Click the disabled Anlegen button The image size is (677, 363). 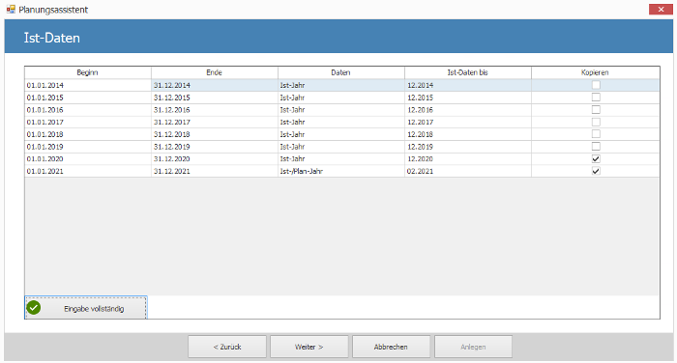coord(473,347)
